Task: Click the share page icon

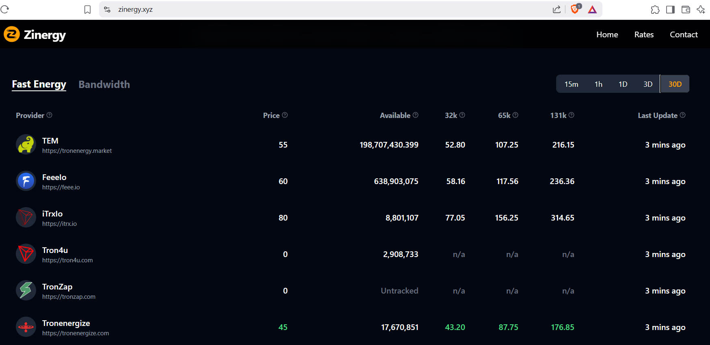Action: pyautogui.click(x=557, y=9)
